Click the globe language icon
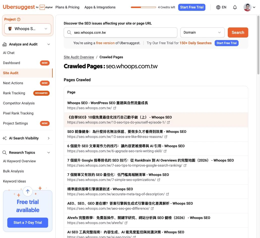The height and width of the screenshot is (238, 260). [x=218, y=7]
